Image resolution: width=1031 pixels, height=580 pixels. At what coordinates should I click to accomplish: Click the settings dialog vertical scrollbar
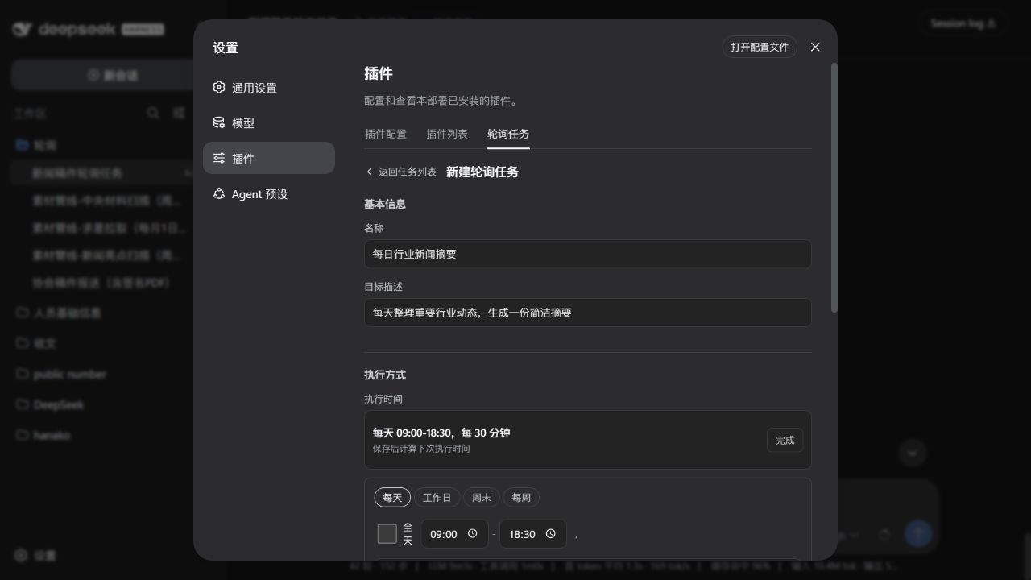point(834,188)
